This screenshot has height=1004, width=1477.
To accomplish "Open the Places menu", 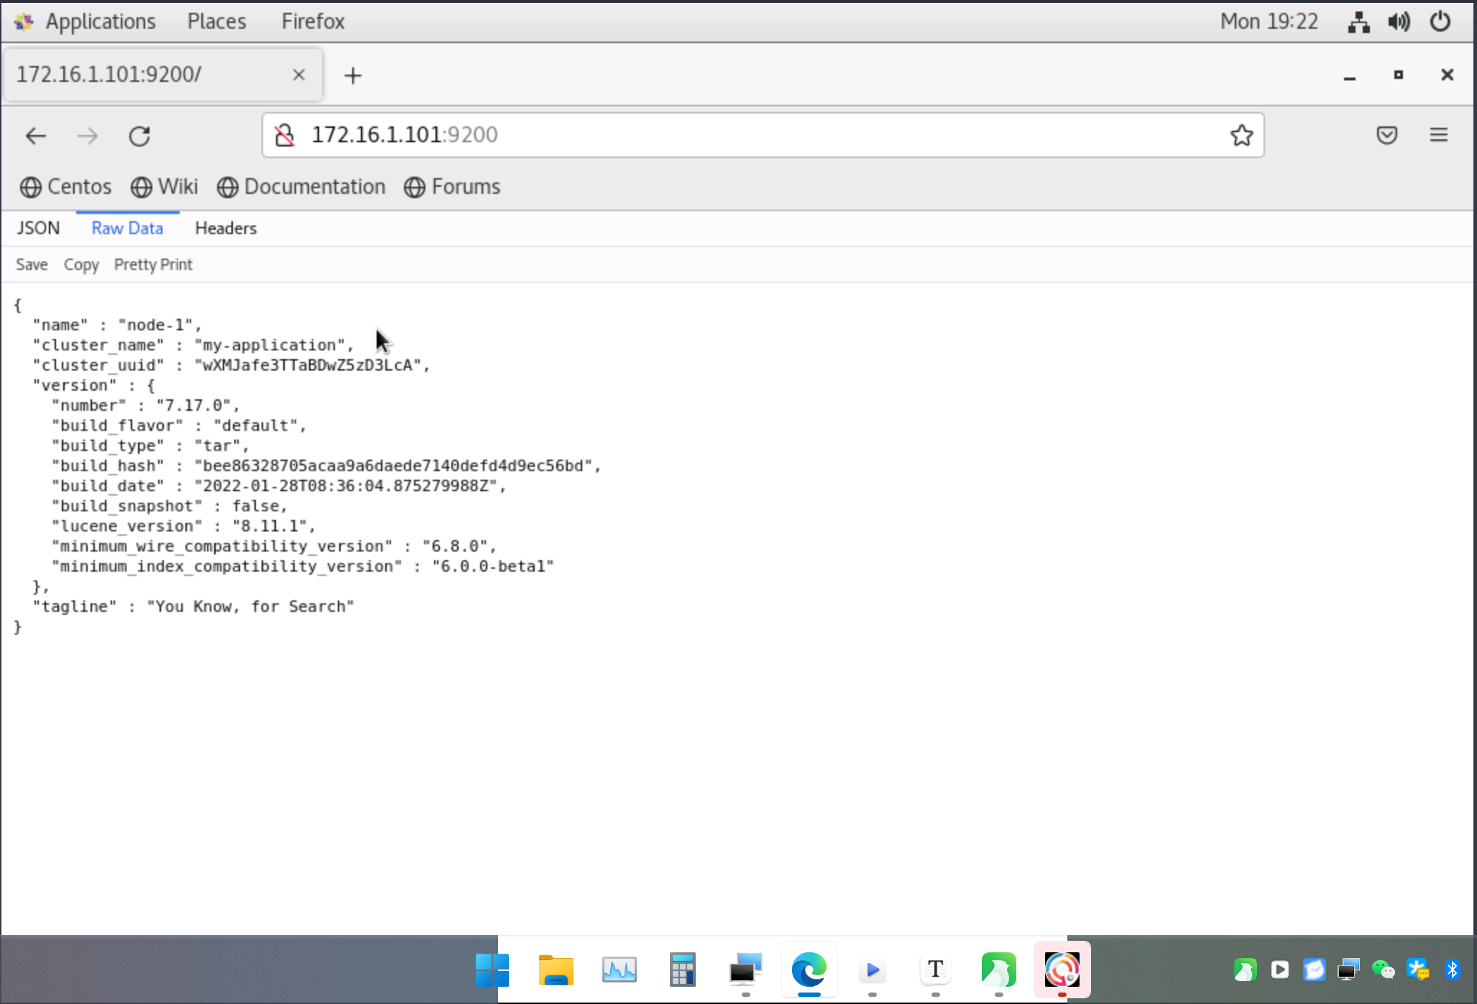I will click(x=216, y=21).
